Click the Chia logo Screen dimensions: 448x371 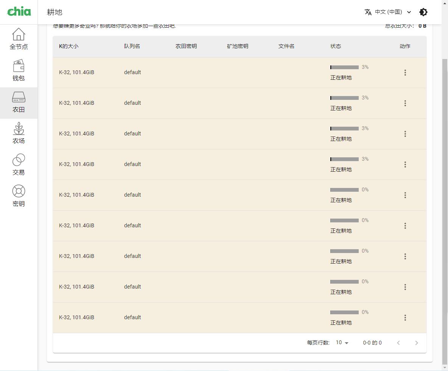coord(19,12)
